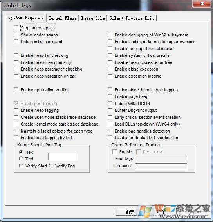Switch to the Kernel Flags tab
The height and width of the screenshot is (222, 213).
[63, 18]
